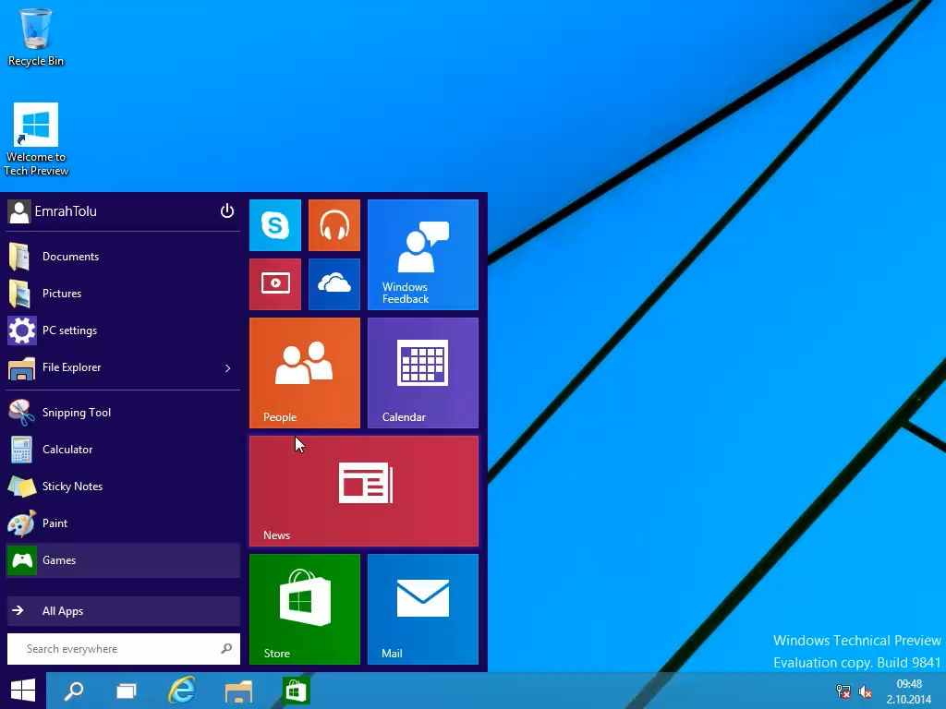Select Welcome to Tech Preview desktop shortcut

36,140
